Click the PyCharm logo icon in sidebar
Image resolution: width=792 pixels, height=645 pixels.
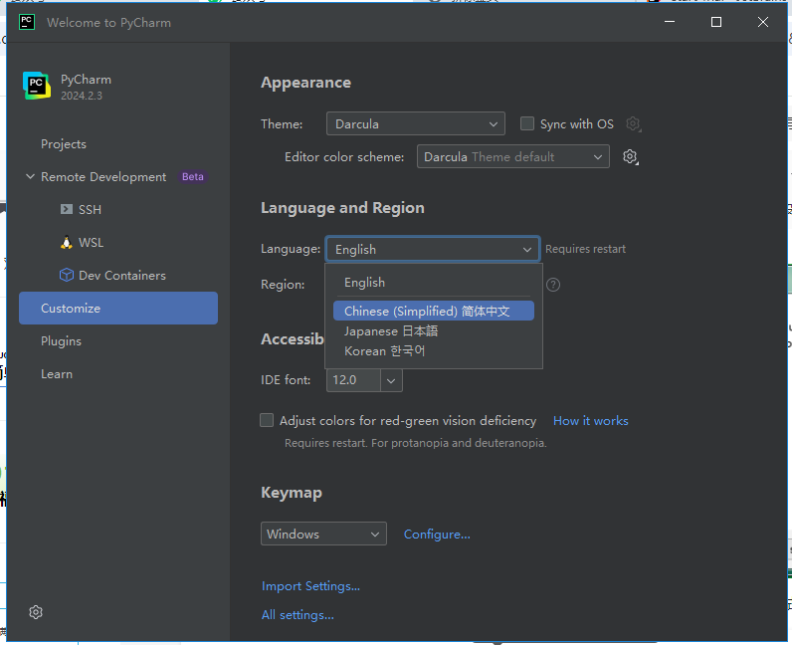(x=37, y=86)
